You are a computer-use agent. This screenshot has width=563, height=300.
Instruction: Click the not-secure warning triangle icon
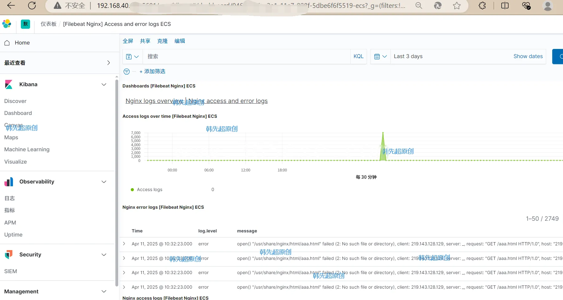point(57,5)
